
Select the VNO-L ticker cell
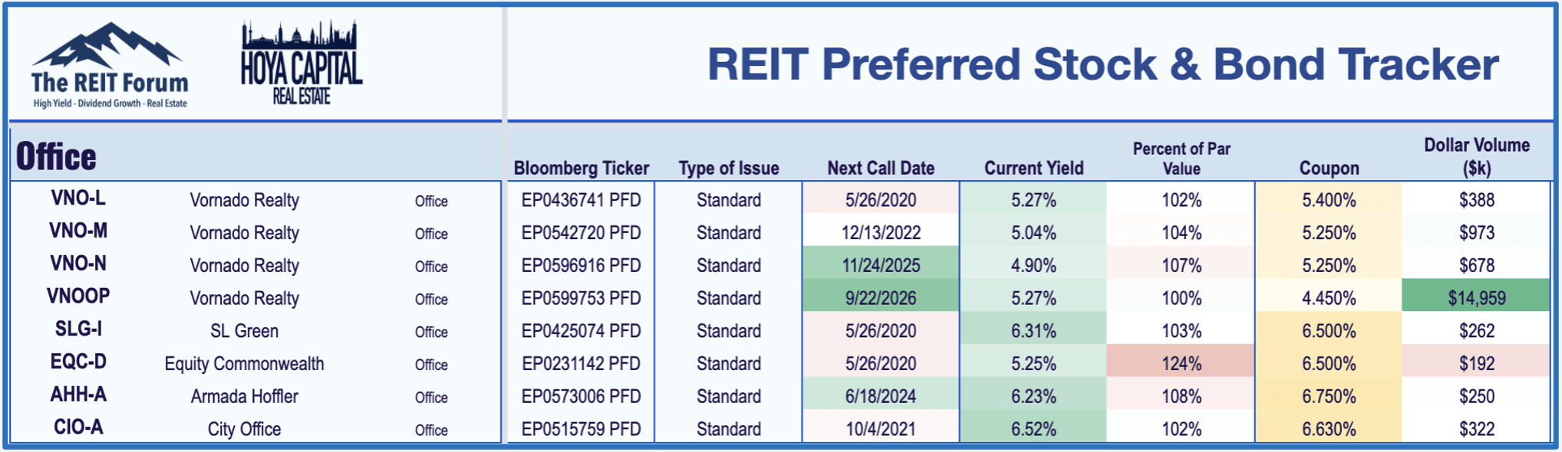point(78,198)
